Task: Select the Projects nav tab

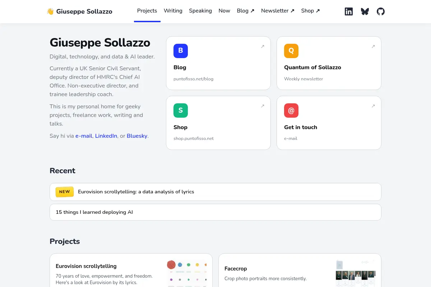Action: pos(147,11)
